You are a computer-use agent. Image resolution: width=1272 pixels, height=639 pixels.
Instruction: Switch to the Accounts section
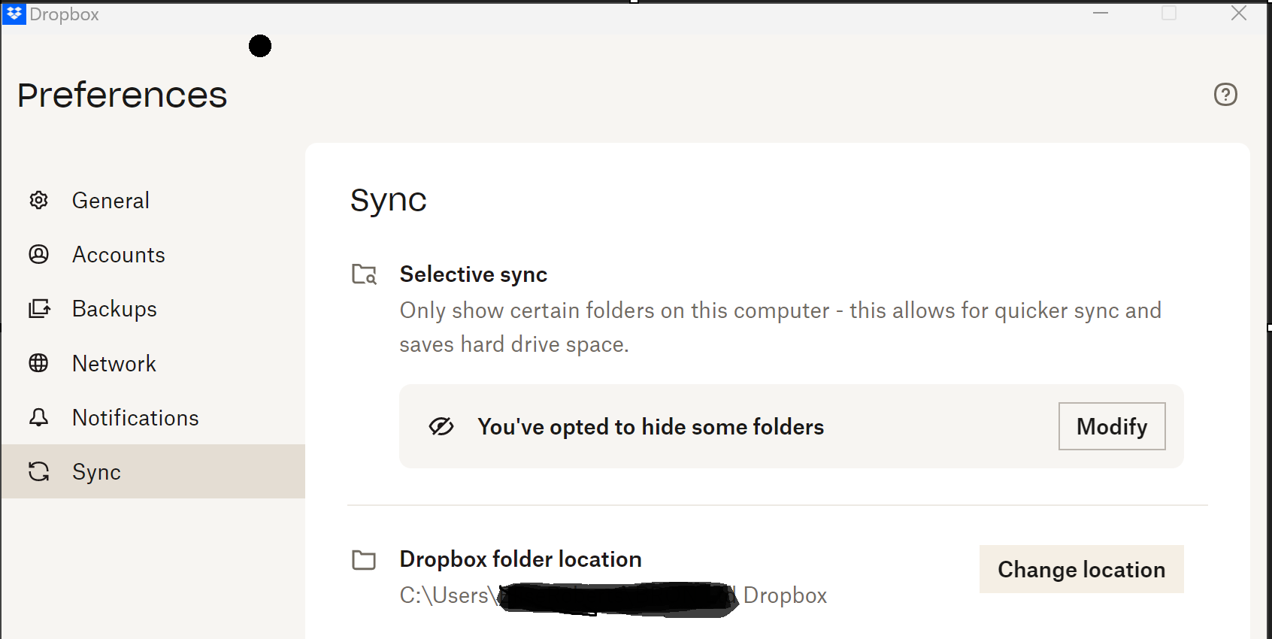(118, 255)
